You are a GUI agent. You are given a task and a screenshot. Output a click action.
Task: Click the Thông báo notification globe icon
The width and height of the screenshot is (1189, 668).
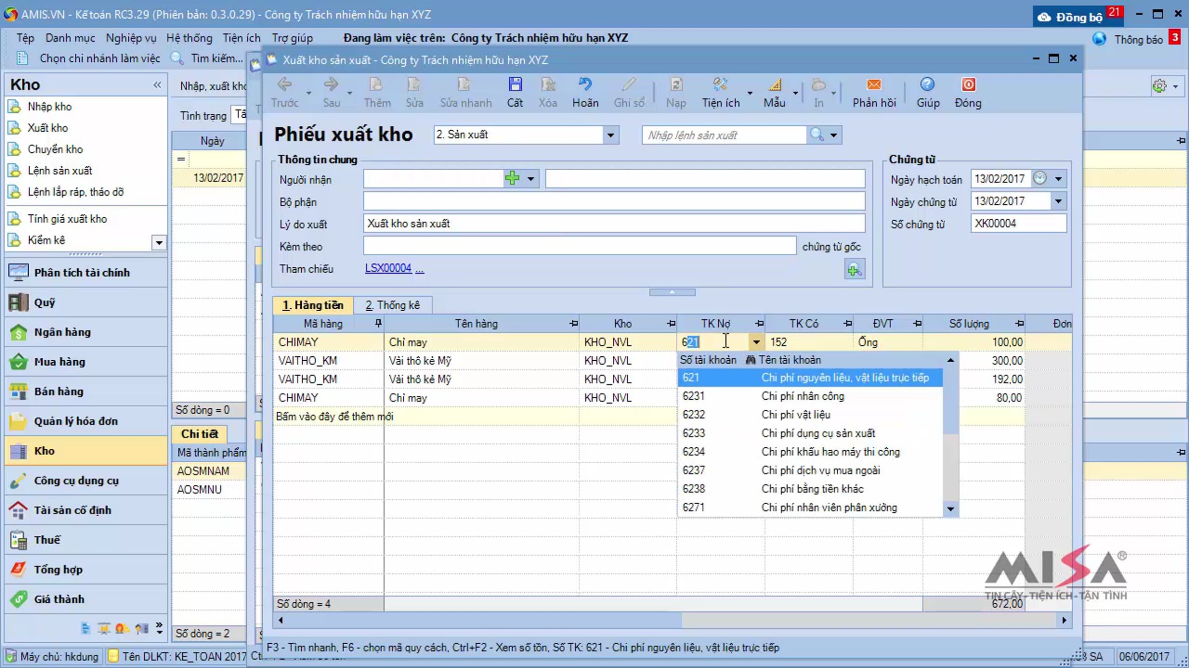1099,39
